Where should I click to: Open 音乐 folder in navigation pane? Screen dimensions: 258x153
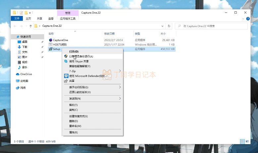(x=25, y=67)
